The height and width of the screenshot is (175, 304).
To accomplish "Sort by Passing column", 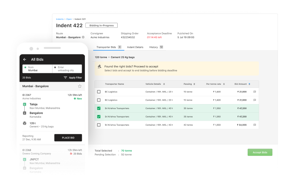I will pyautogui.click(x=194, y=84).
